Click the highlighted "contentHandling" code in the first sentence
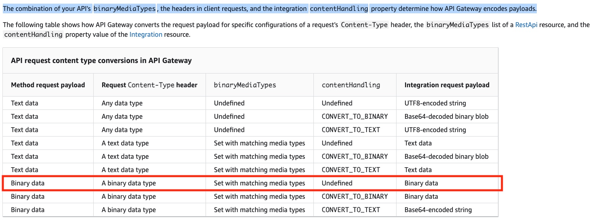The image size is (596, 223). [x=339, y=8]
